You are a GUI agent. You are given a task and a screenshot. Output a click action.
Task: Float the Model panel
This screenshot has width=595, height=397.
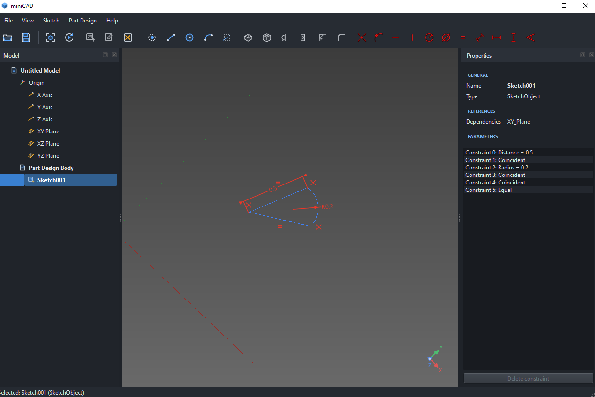tap(105, 55)
